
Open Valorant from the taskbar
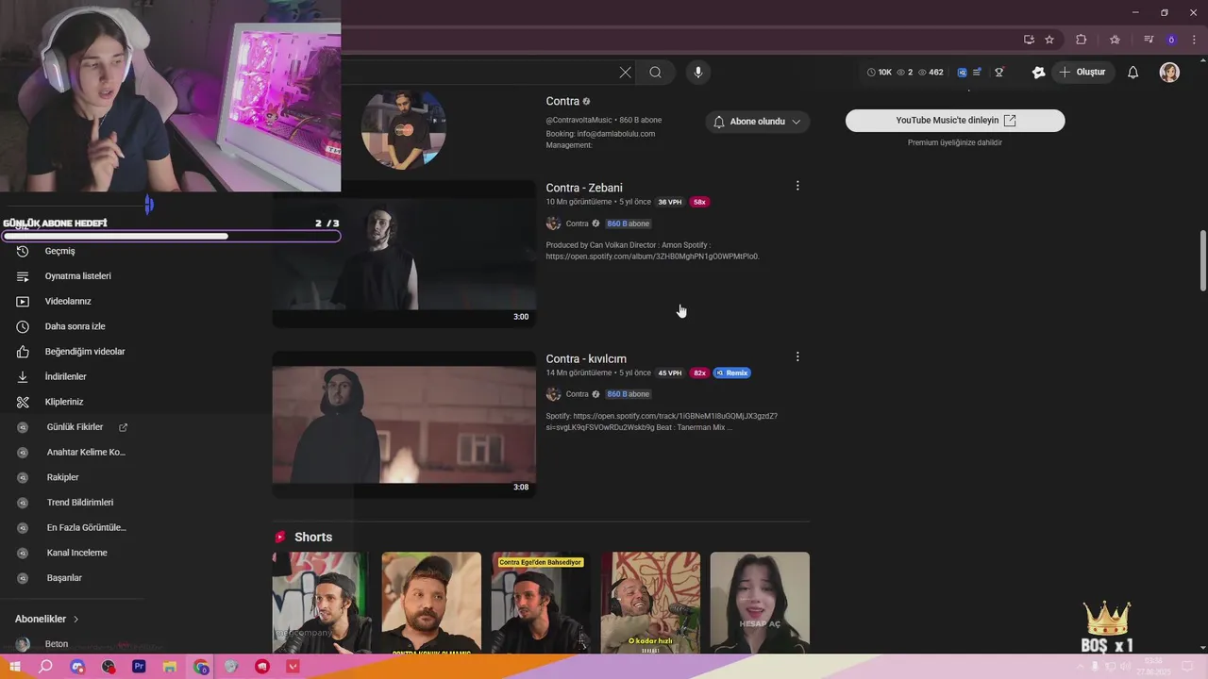click(x=294, y=667)
